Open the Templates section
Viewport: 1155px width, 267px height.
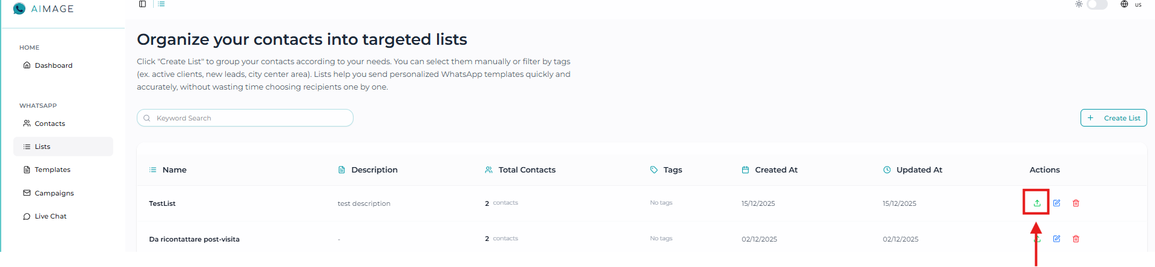click(52, 170)
